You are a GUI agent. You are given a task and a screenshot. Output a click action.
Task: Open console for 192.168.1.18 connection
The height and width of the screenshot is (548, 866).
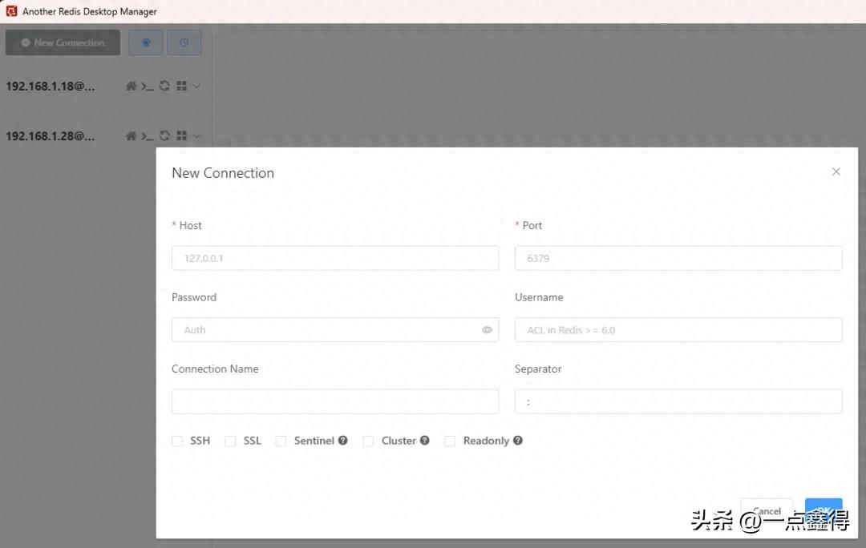coord(148,86)
